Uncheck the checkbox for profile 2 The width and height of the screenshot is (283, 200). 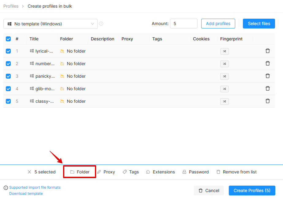8,64
